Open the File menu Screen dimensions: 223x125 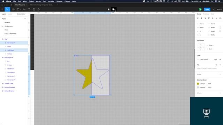click(15, 1)
